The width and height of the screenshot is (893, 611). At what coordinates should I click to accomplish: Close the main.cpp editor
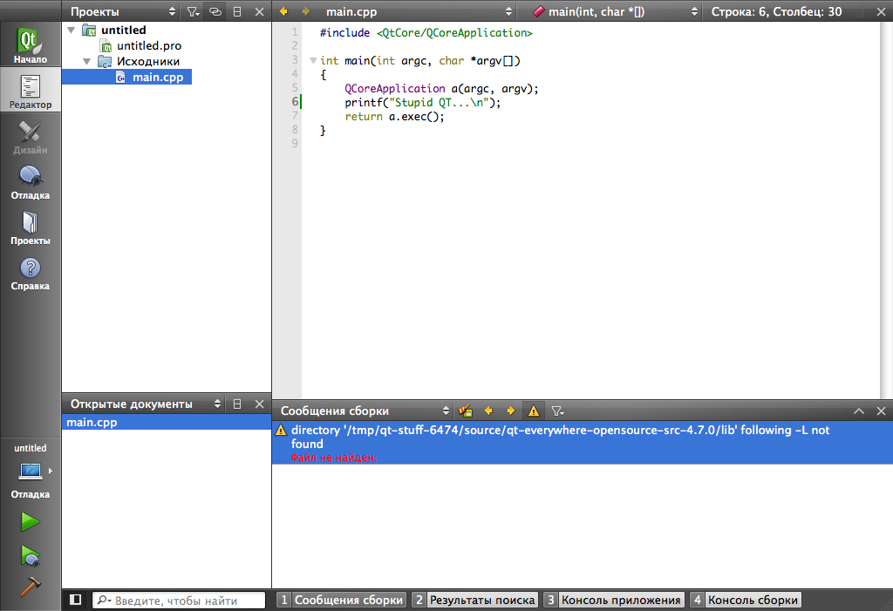881,11
